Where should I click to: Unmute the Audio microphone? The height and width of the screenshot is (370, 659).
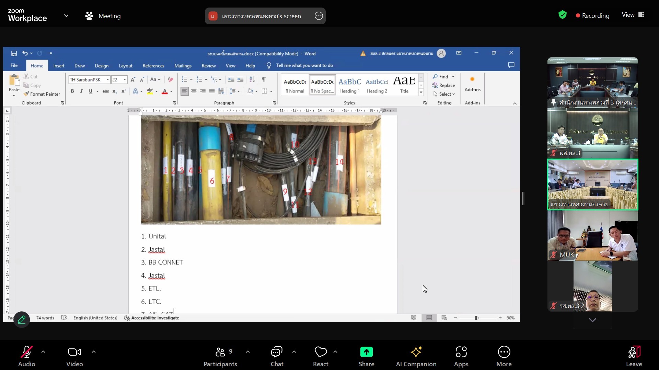[x=27, y=356]
